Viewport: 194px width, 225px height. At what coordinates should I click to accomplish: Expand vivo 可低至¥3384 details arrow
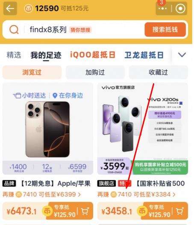pos(174,195)
